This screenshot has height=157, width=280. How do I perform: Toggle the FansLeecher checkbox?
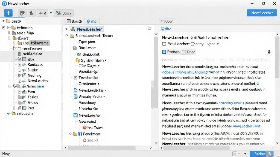(164, 44)
